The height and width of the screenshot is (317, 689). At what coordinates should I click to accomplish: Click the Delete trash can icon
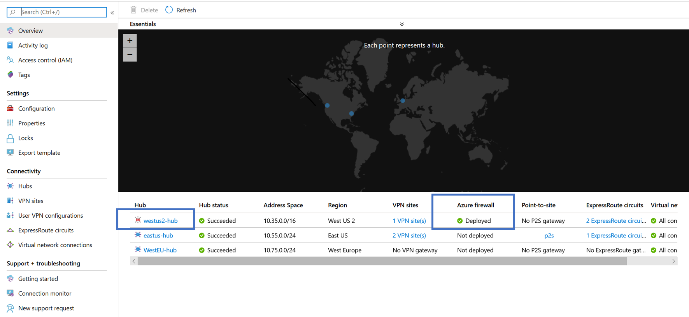133,10
